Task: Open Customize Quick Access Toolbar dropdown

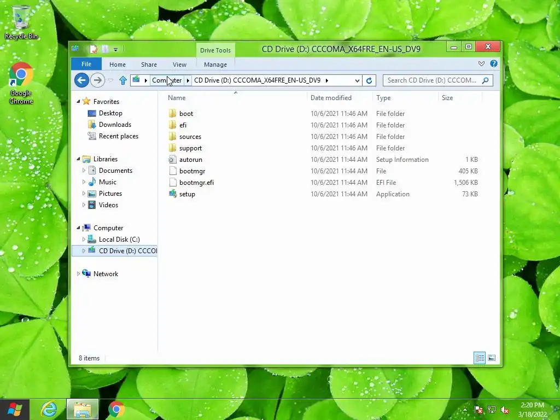Action: 115,50
